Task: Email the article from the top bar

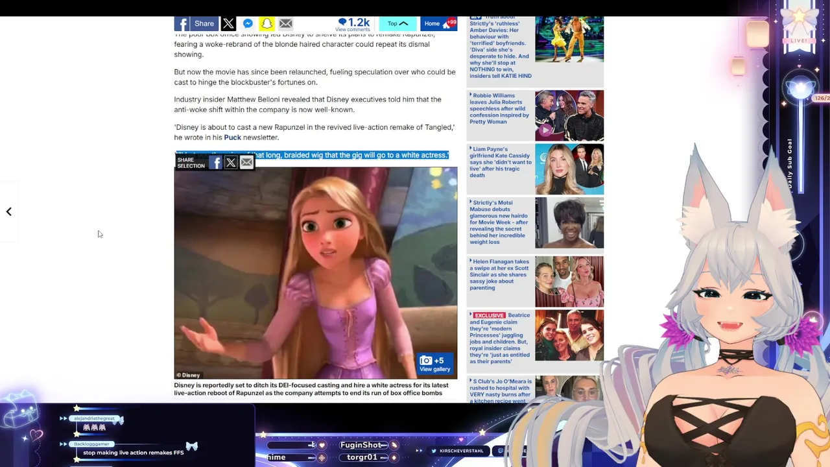Action: pyautogui.click(x=285, y=24)
